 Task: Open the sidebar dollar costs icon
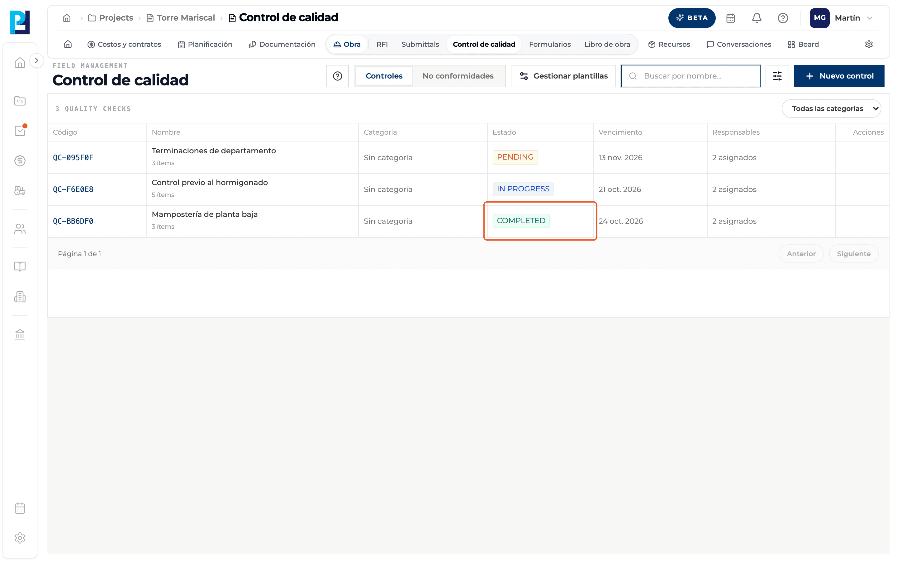point(20,161)
